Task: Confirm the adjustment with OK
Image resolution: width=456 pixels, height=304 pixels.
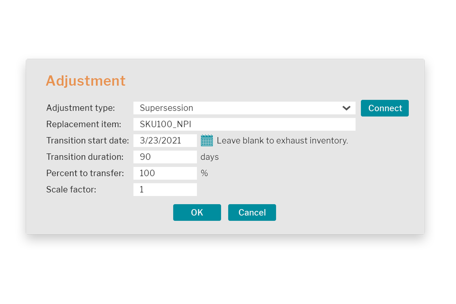Action: click(x=197, y=213)
